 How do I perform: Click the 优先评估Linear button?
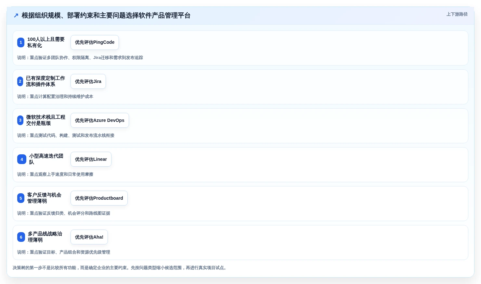tap(91, 159)
